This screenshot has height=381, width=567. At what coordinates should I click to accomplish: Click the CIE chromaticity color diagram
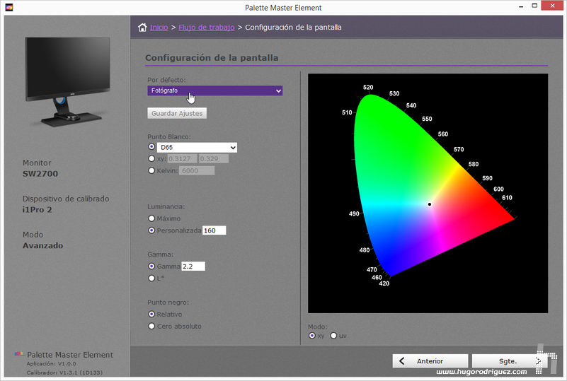(428, 193)
